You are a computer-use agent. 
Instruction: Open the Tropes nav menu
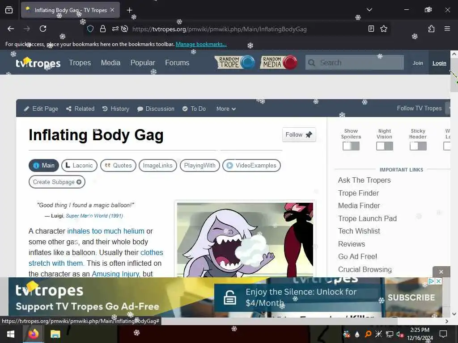click(80, 63)
